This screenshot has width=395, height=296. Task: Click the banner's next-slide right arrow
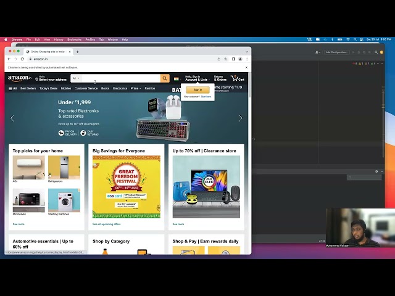pos(241,118)
